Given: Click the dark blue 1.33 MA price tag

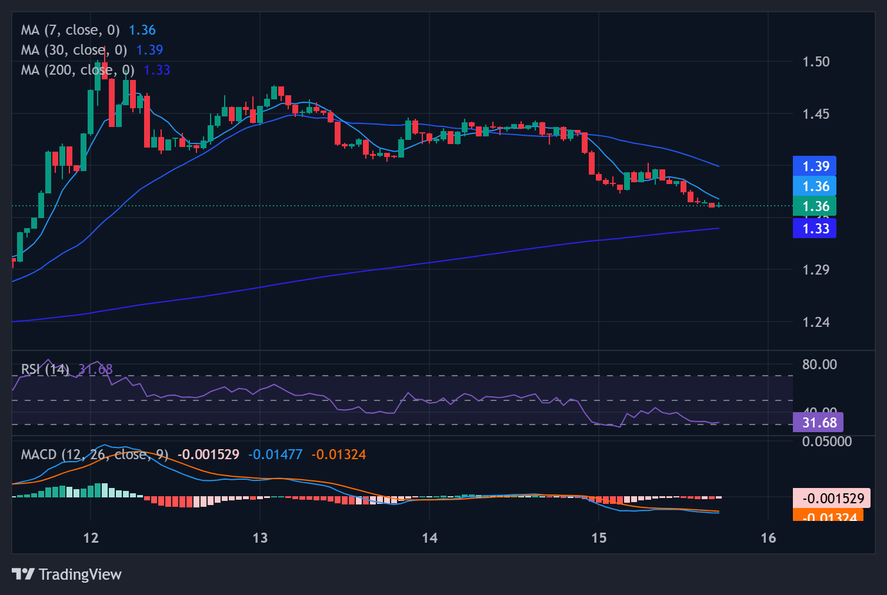Looking at the screenshot, I should pyautogui.click(x=815, y=229).
